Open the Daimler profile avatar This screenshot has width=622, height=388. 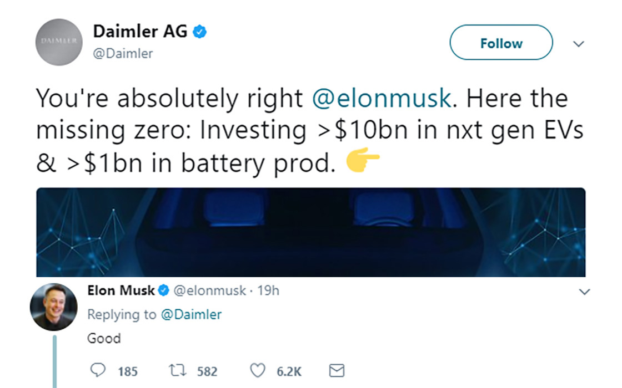click(x=59, y=42)
